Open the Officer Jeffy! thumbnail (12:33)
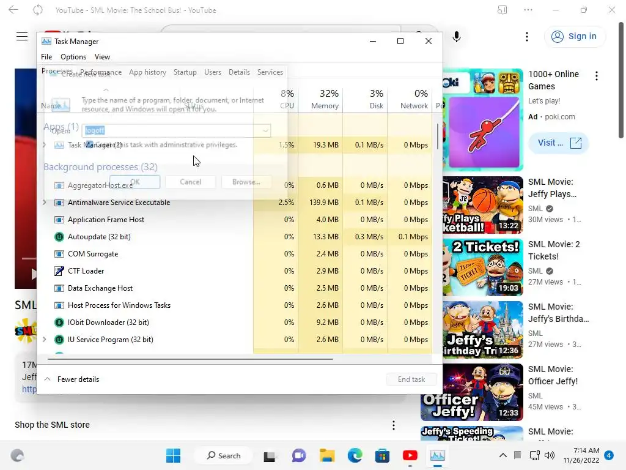Viewport: 626px width, 470px height. (x=471, y=392)
